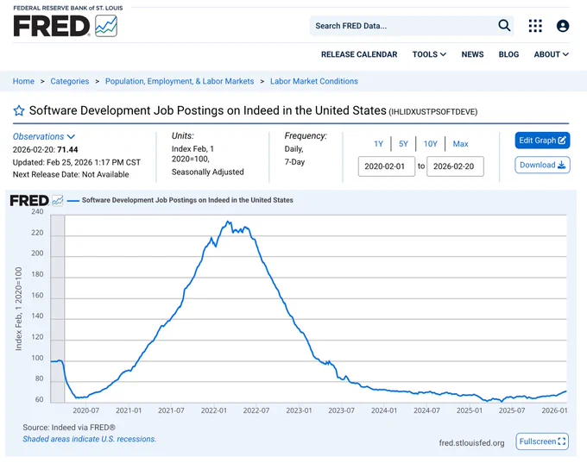
Task: Go to Home breadcrumb link
Action: [23, 81]
